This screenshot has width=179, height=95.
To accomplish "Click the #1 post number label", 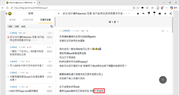I will 60,31.
